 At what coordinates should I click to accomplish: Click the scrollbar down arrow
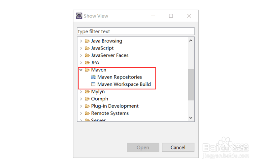[191, 118]
